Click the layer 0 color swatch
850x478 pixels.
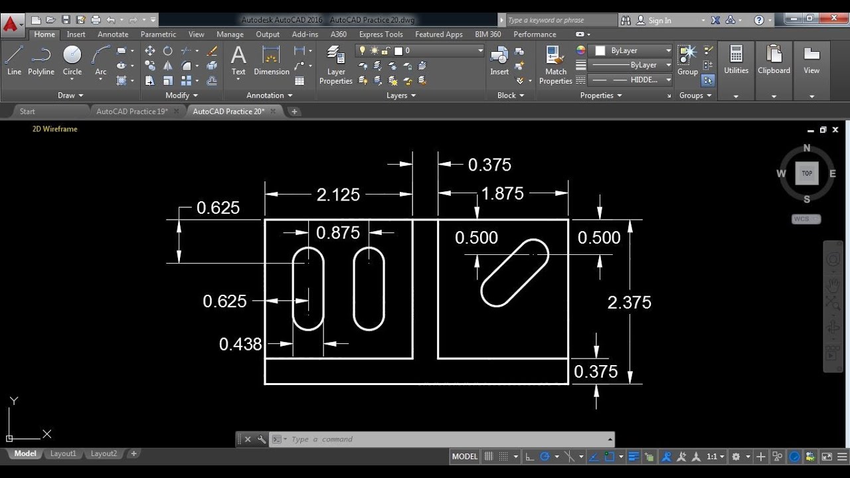[398, 50]
